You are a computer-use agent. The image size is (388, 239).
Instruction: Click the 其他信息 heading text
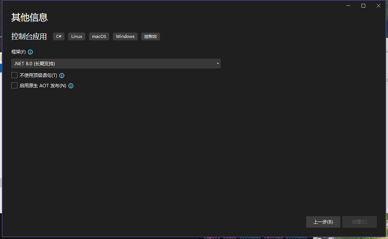(30, 17)
